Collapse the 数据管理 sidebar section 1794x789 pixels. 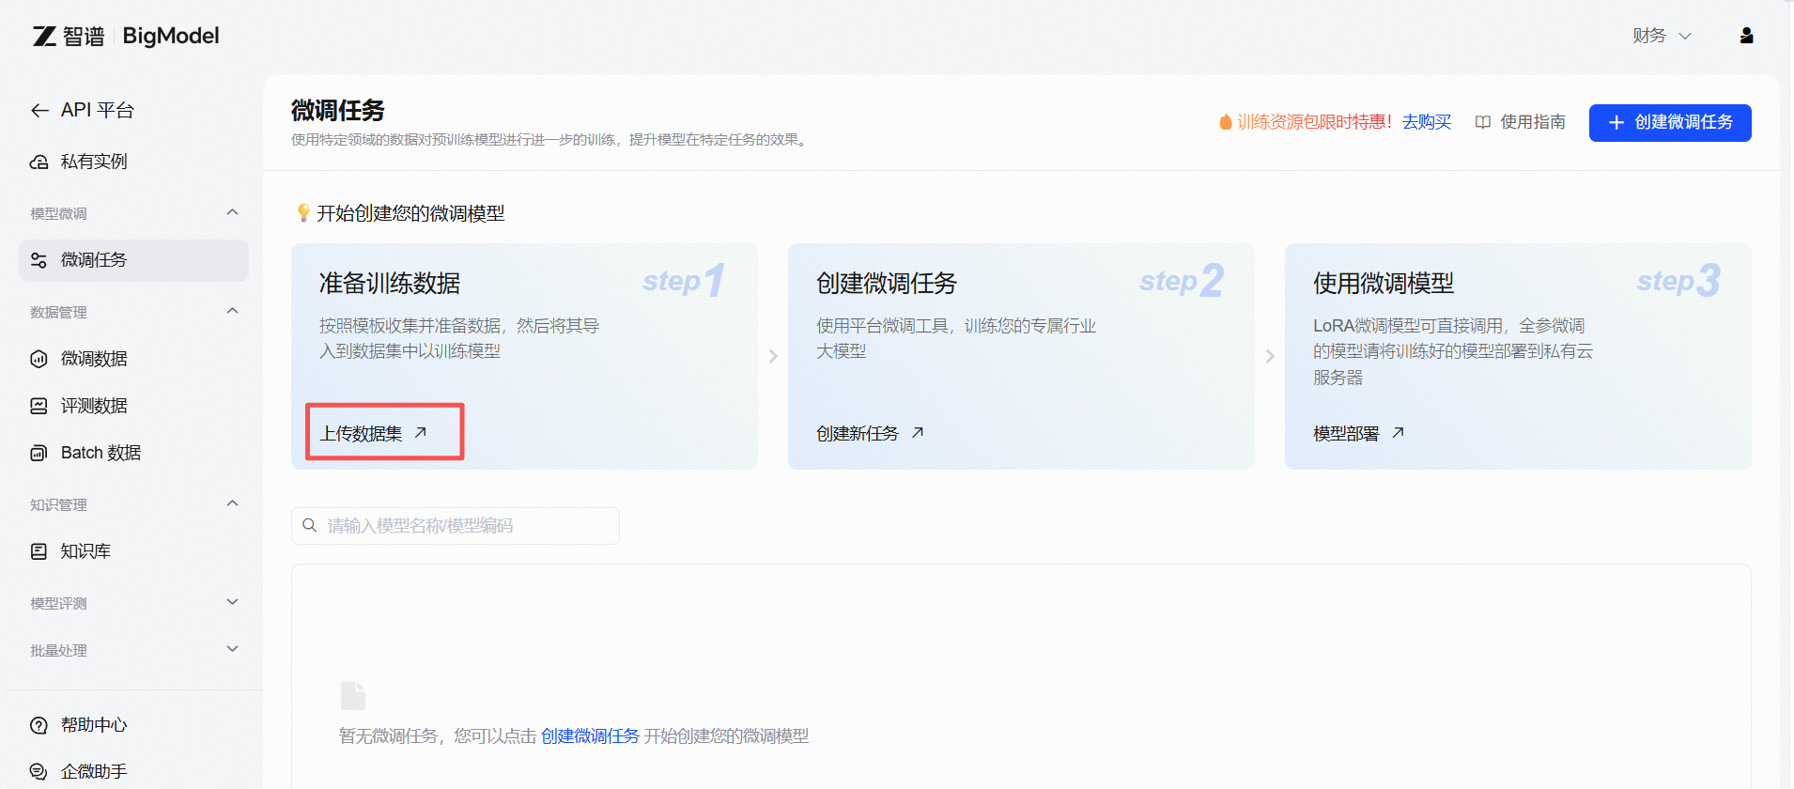click(x=232, y=312)
